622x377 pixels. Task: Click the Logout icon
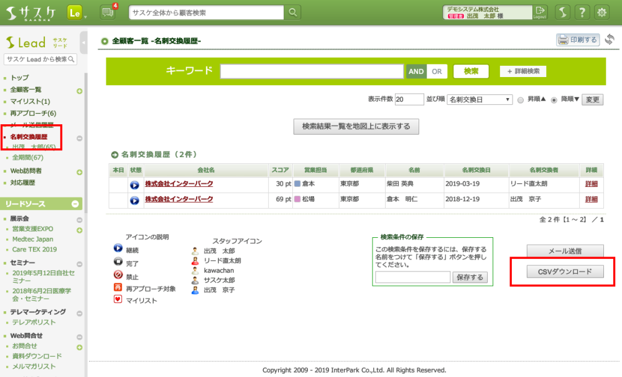(x=540, y=12)
